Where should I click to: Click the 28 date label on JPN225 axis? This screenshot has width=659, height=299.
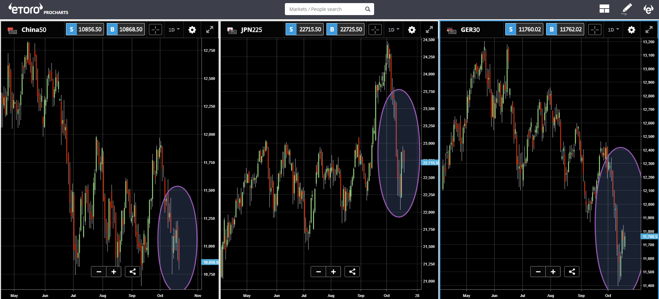click(417, 296)
